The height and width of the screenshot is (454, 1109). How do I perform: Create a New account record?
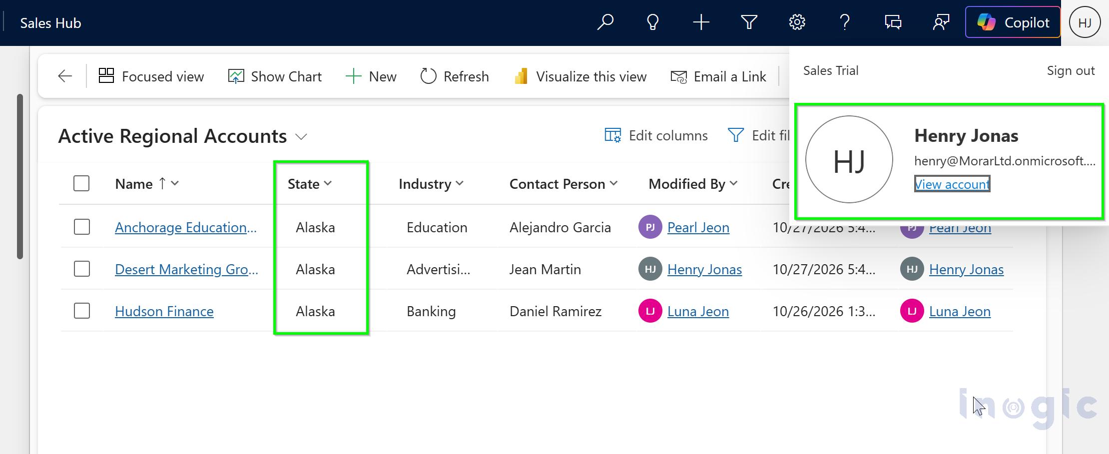371,76
